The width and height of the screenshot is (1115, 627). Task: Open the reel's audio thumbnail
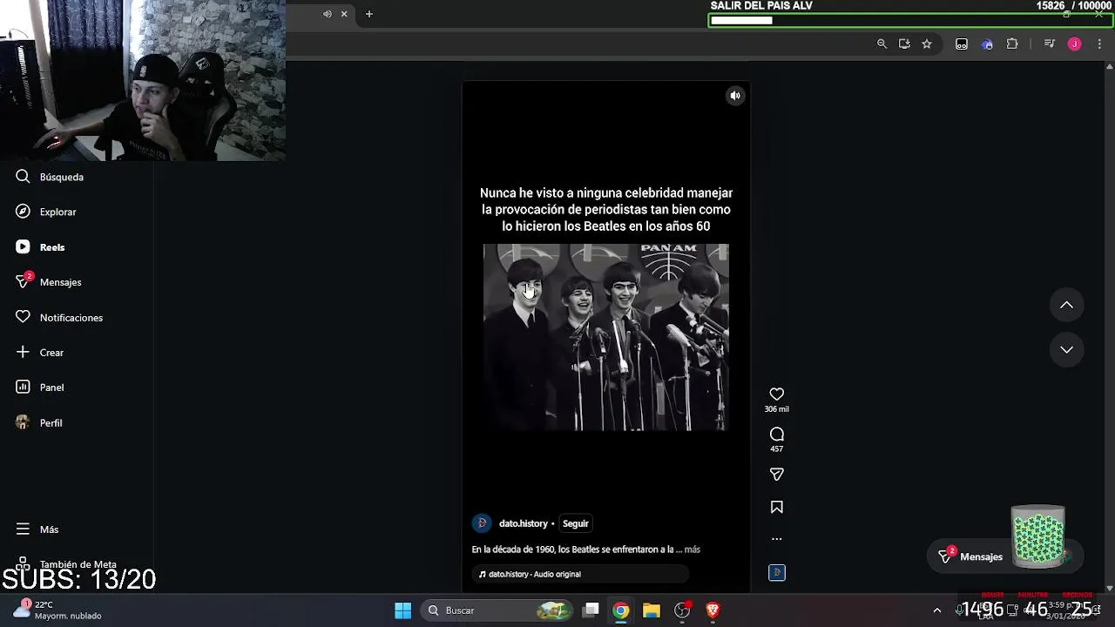[777, 572]
